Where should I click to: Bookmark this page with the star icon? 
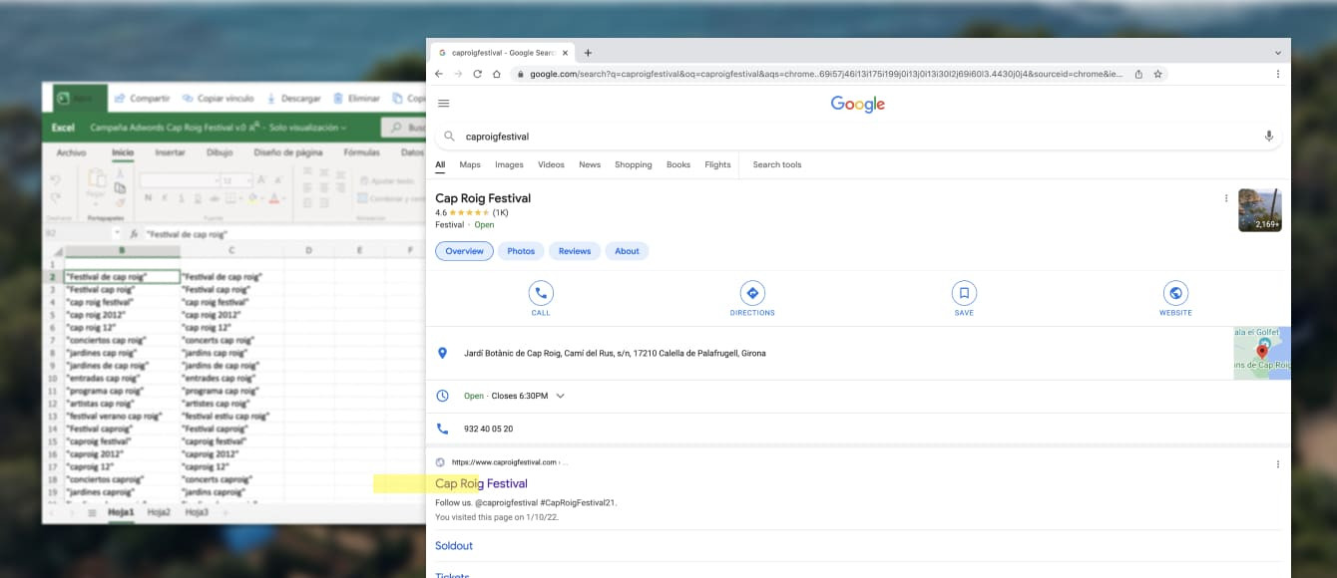coord(1157,74)
